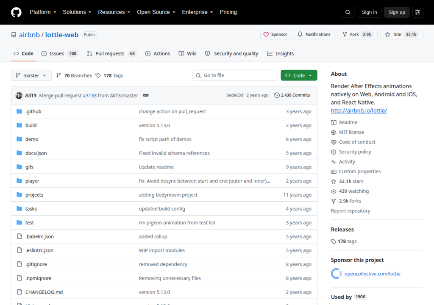Open the Security policy link

351,152
